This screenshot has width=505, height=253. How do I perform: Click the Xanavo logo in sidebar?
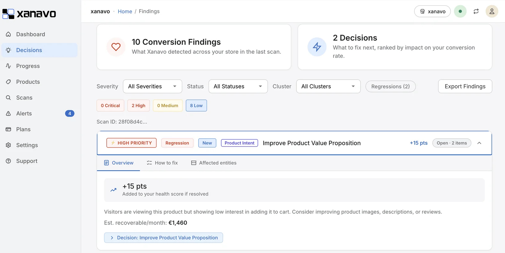pyautogui.click(x=29, y=14)
